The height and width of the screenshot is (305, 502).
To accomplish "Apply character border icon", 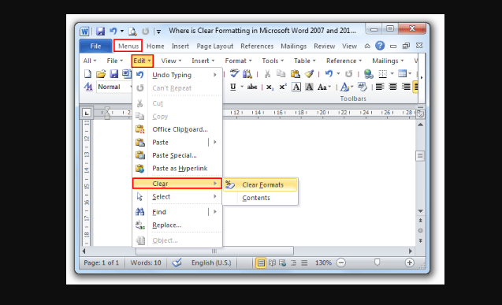I will [296, 87].
